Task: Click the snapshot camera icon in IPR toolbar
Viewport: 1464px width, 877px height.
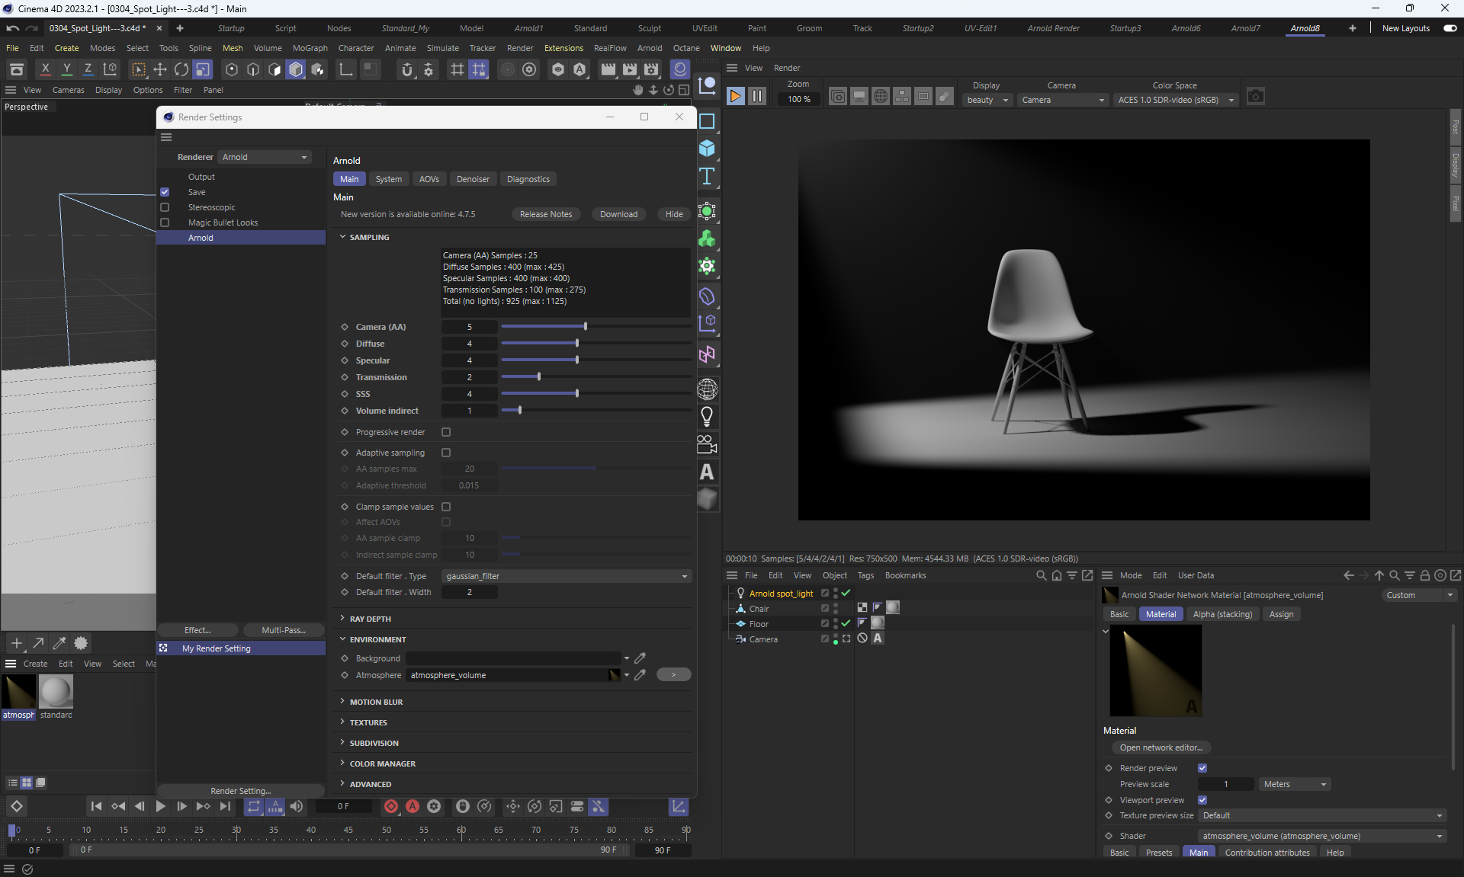Action: point(1255,97)
